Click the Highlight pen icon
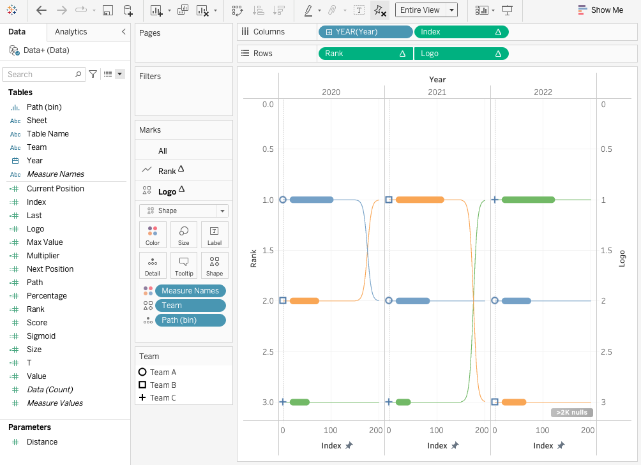 tap(308, 11)
